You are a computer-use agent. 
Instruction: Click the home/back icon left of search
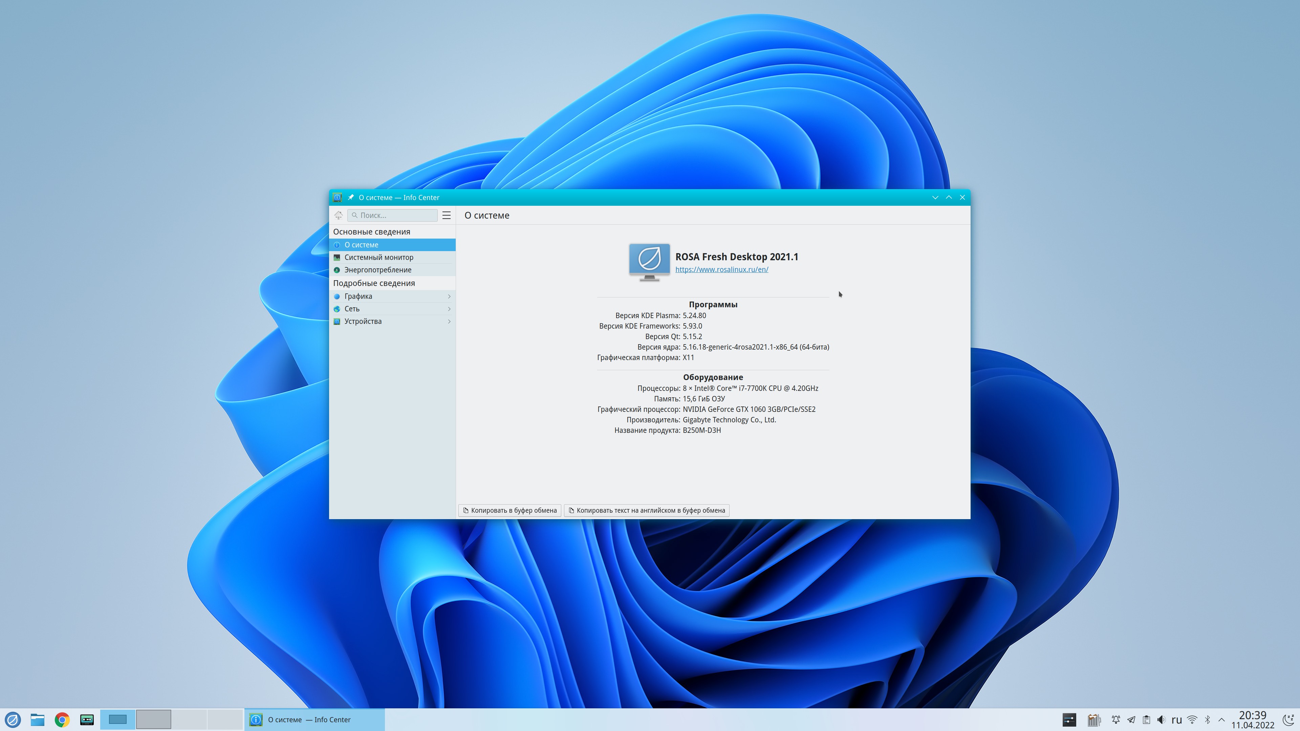tap(339, 216)
